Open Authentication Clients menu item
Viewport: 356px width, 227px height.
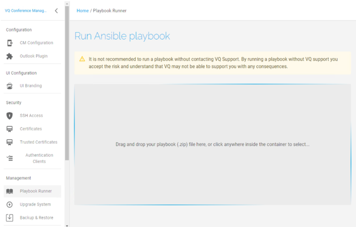[32, 158]
